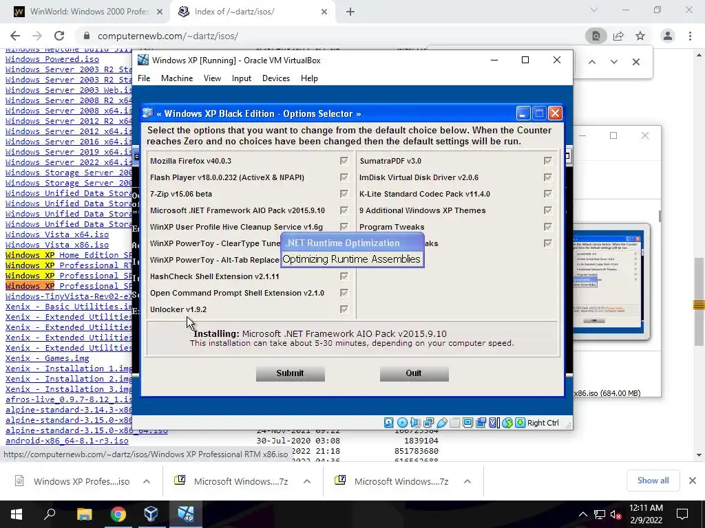Click the display settings icon in VirtualBox status bar
This screenshot has height=528, width=705.
tap(467, 423)
